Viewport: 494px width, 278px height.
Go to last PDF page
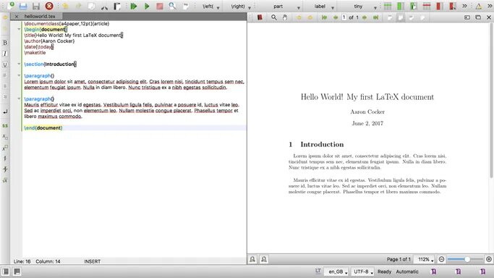(x=375, y=17)
